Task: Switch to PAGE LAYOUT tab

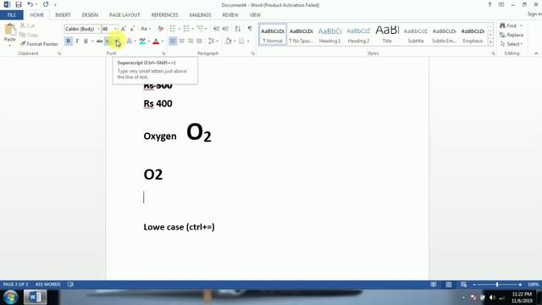Action: tap(124, 15)
